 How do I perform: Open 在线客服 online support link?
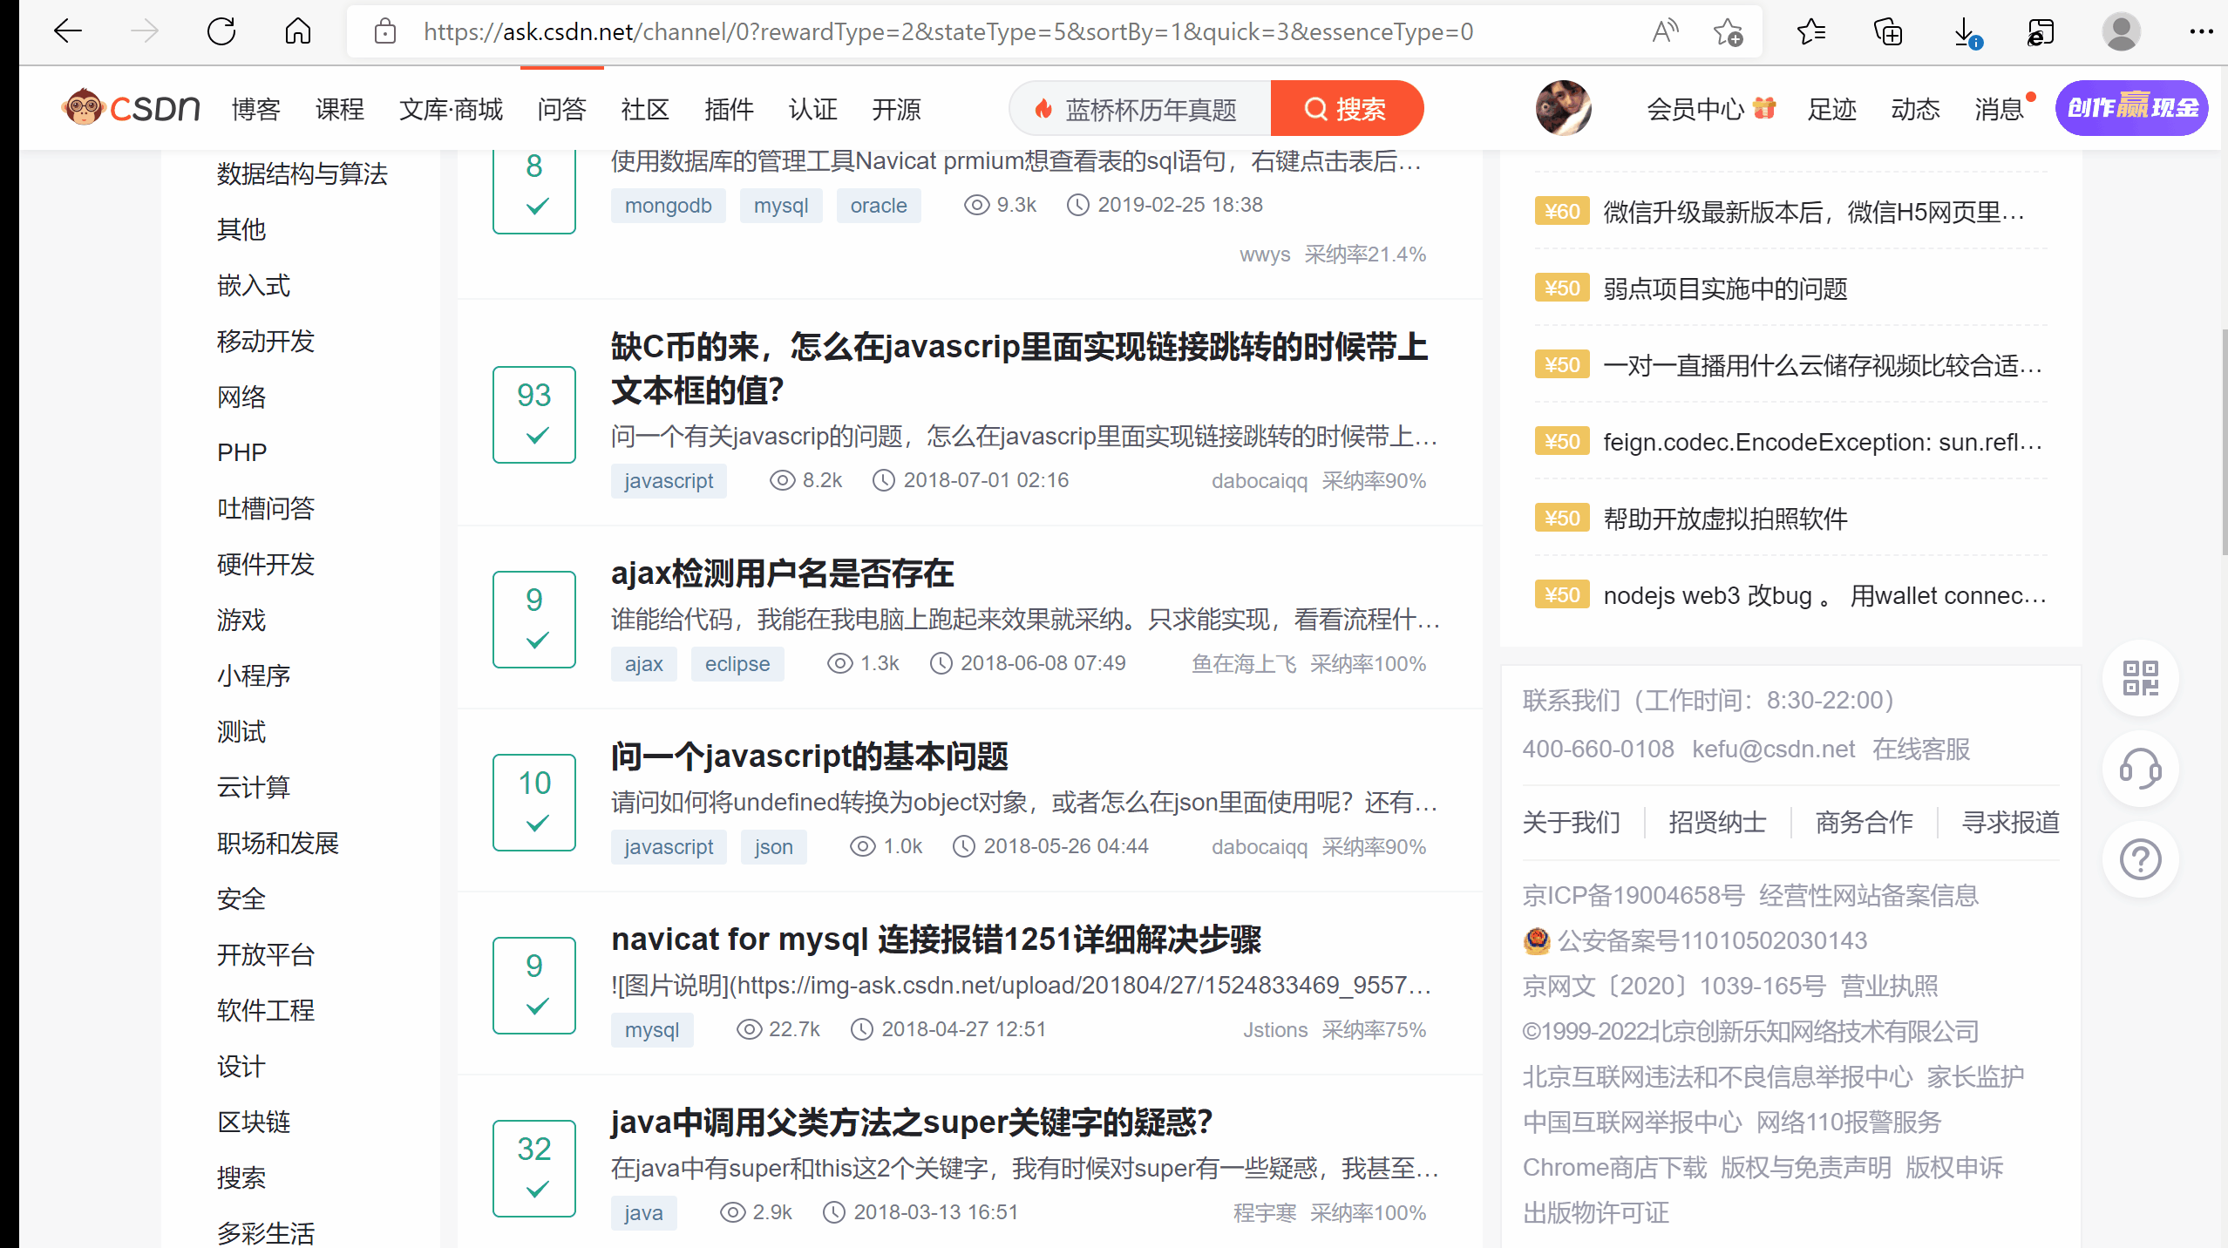tap(1921, 749)
